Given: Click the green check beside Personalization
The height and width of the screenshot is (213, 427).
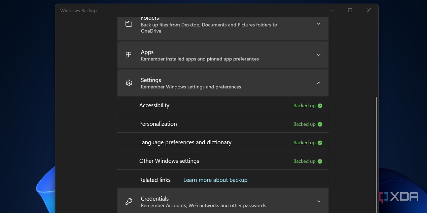Looking at the screenshot, I should [x=320, y=124].
